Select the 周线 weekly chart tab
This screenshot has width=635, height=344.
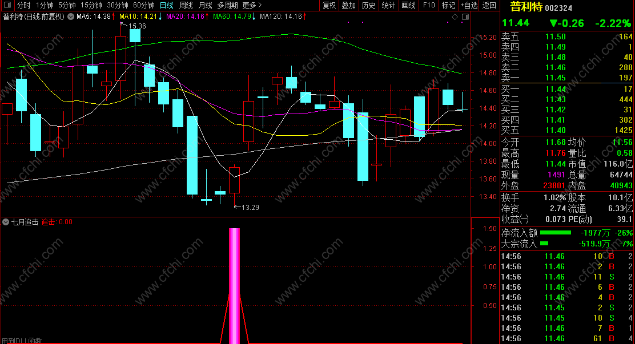(x=186, y=5)
